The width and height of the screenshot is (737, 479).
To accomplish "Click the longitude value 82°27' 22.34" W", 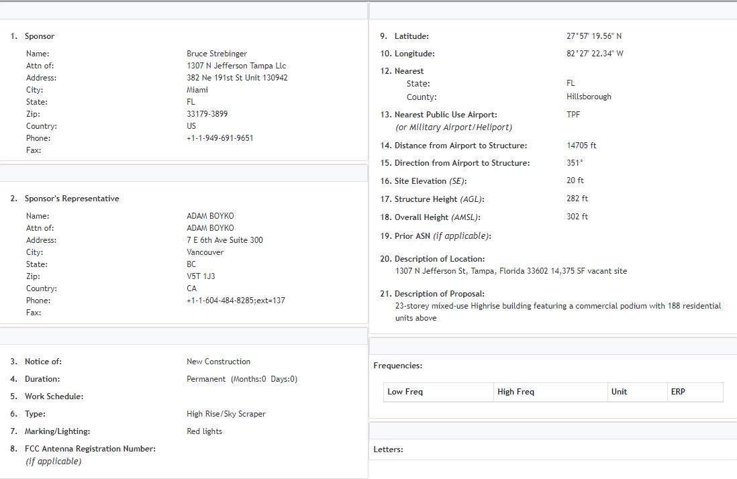I will click(x=595, y=54).
